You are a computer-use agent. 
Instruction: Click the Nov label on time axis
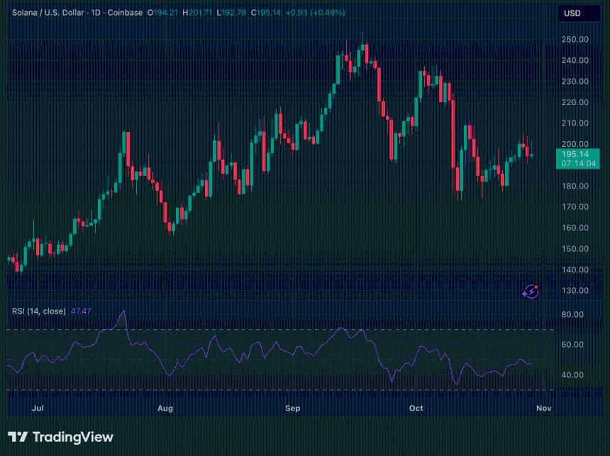pyautogui.click(x=543, y=408)
